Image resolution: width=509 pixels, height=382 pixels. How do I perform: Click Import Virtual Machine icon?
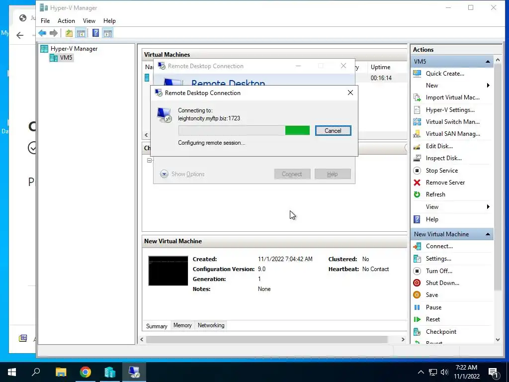[417, 97]
